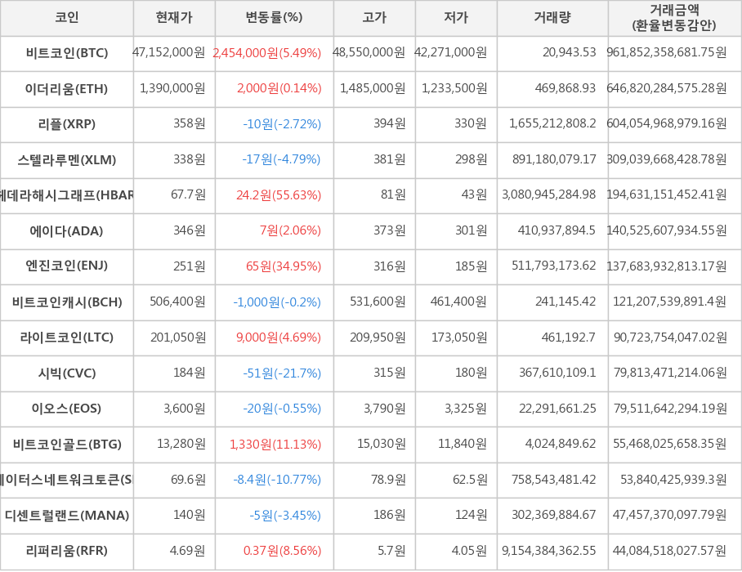
Task: Click the 코인 column header
Action: tap(67, 17)
